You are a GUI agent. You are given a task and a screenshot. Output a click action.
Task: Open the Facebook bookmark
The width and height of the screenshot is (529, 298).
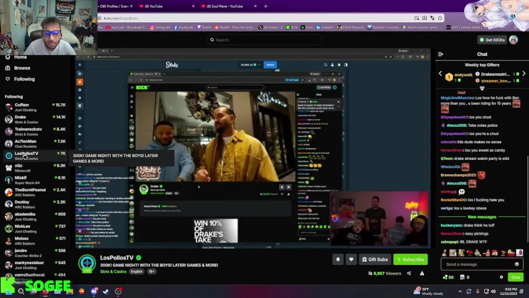183,28
